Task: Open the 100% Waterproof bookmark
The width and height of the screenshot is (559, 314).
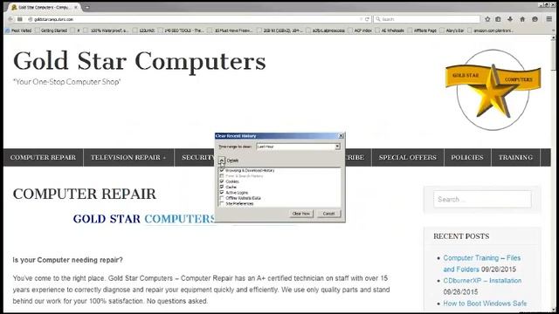Action: tap(106, 31)
